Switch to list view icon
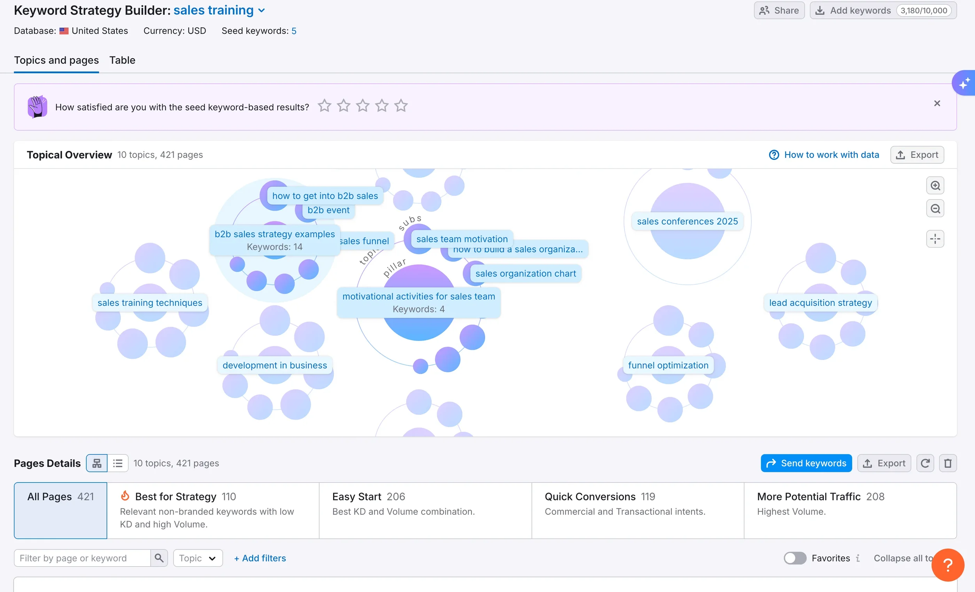Screen dimensions: 975x592 (x=117, y=463)
